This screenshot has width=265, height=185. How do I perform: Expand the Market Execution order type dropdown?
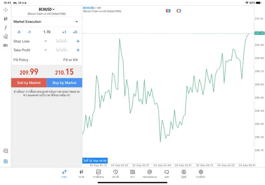click(47, 22)
